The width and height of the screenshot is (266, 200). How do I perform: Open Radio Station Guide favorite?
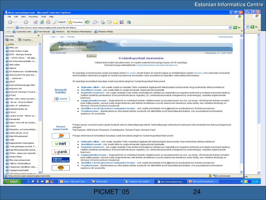pyautogui.click(x=17, y=51)
